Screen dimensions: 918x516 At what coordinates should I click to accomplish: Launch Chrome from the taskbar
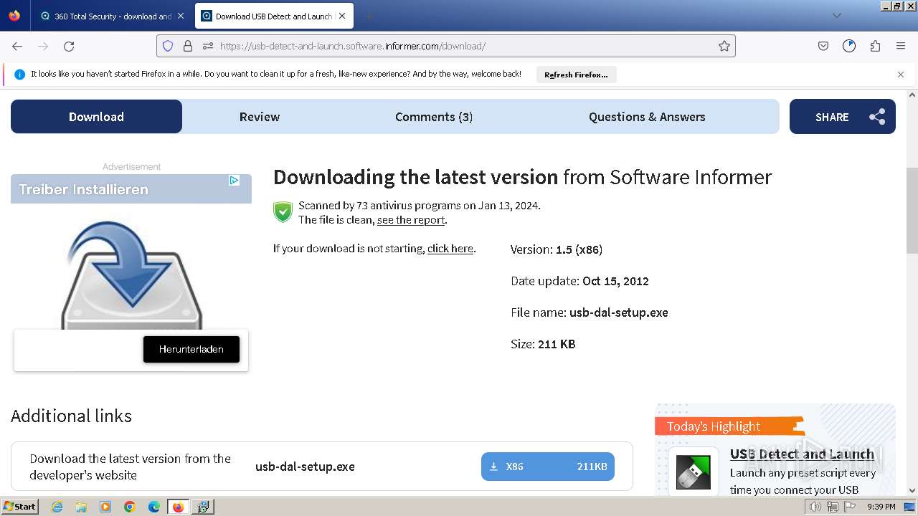click(130, 507)
